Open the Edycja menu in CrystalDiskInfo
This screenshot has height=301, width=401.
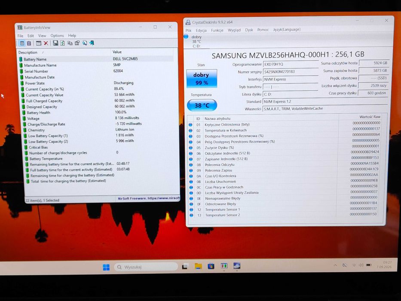201,30
